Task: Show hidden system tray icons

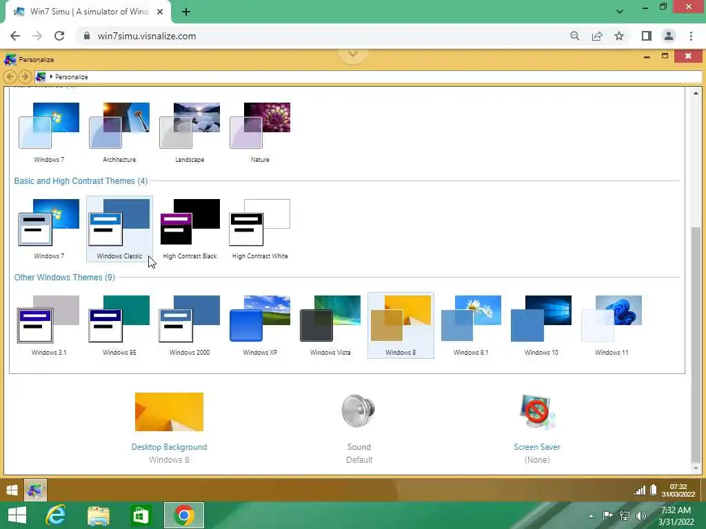Action: coord(591,516)
